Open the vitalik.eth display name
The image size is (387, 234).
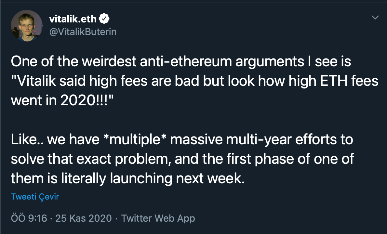[73, 19]
